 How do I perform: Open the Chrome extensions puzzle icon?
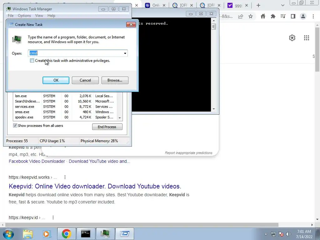click(x=273, y=16)
